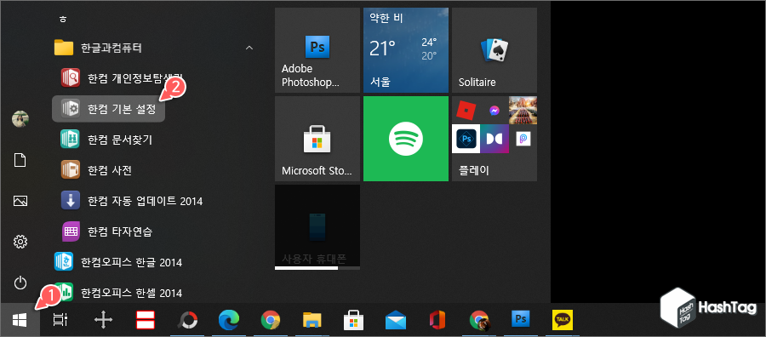Launch Microsoft Office from taskbar
This screenshot has width=766, height=337.
(437, 320)
